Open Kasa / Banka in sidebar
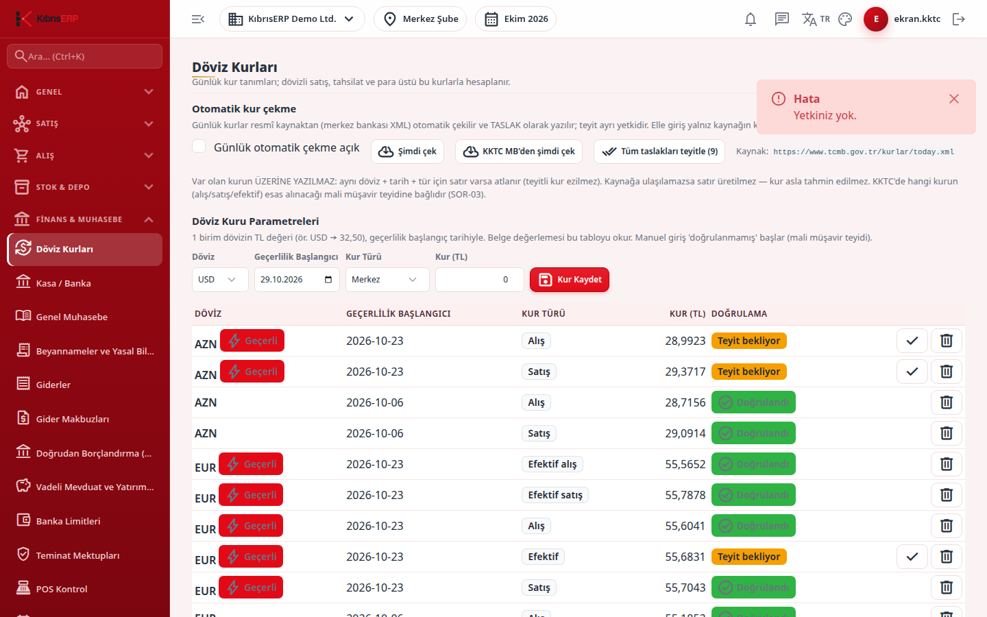 click(85, 283)
